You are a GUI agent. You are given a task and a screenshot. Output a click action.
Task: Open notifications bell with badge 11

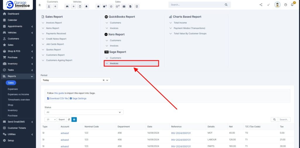point(292,5)
